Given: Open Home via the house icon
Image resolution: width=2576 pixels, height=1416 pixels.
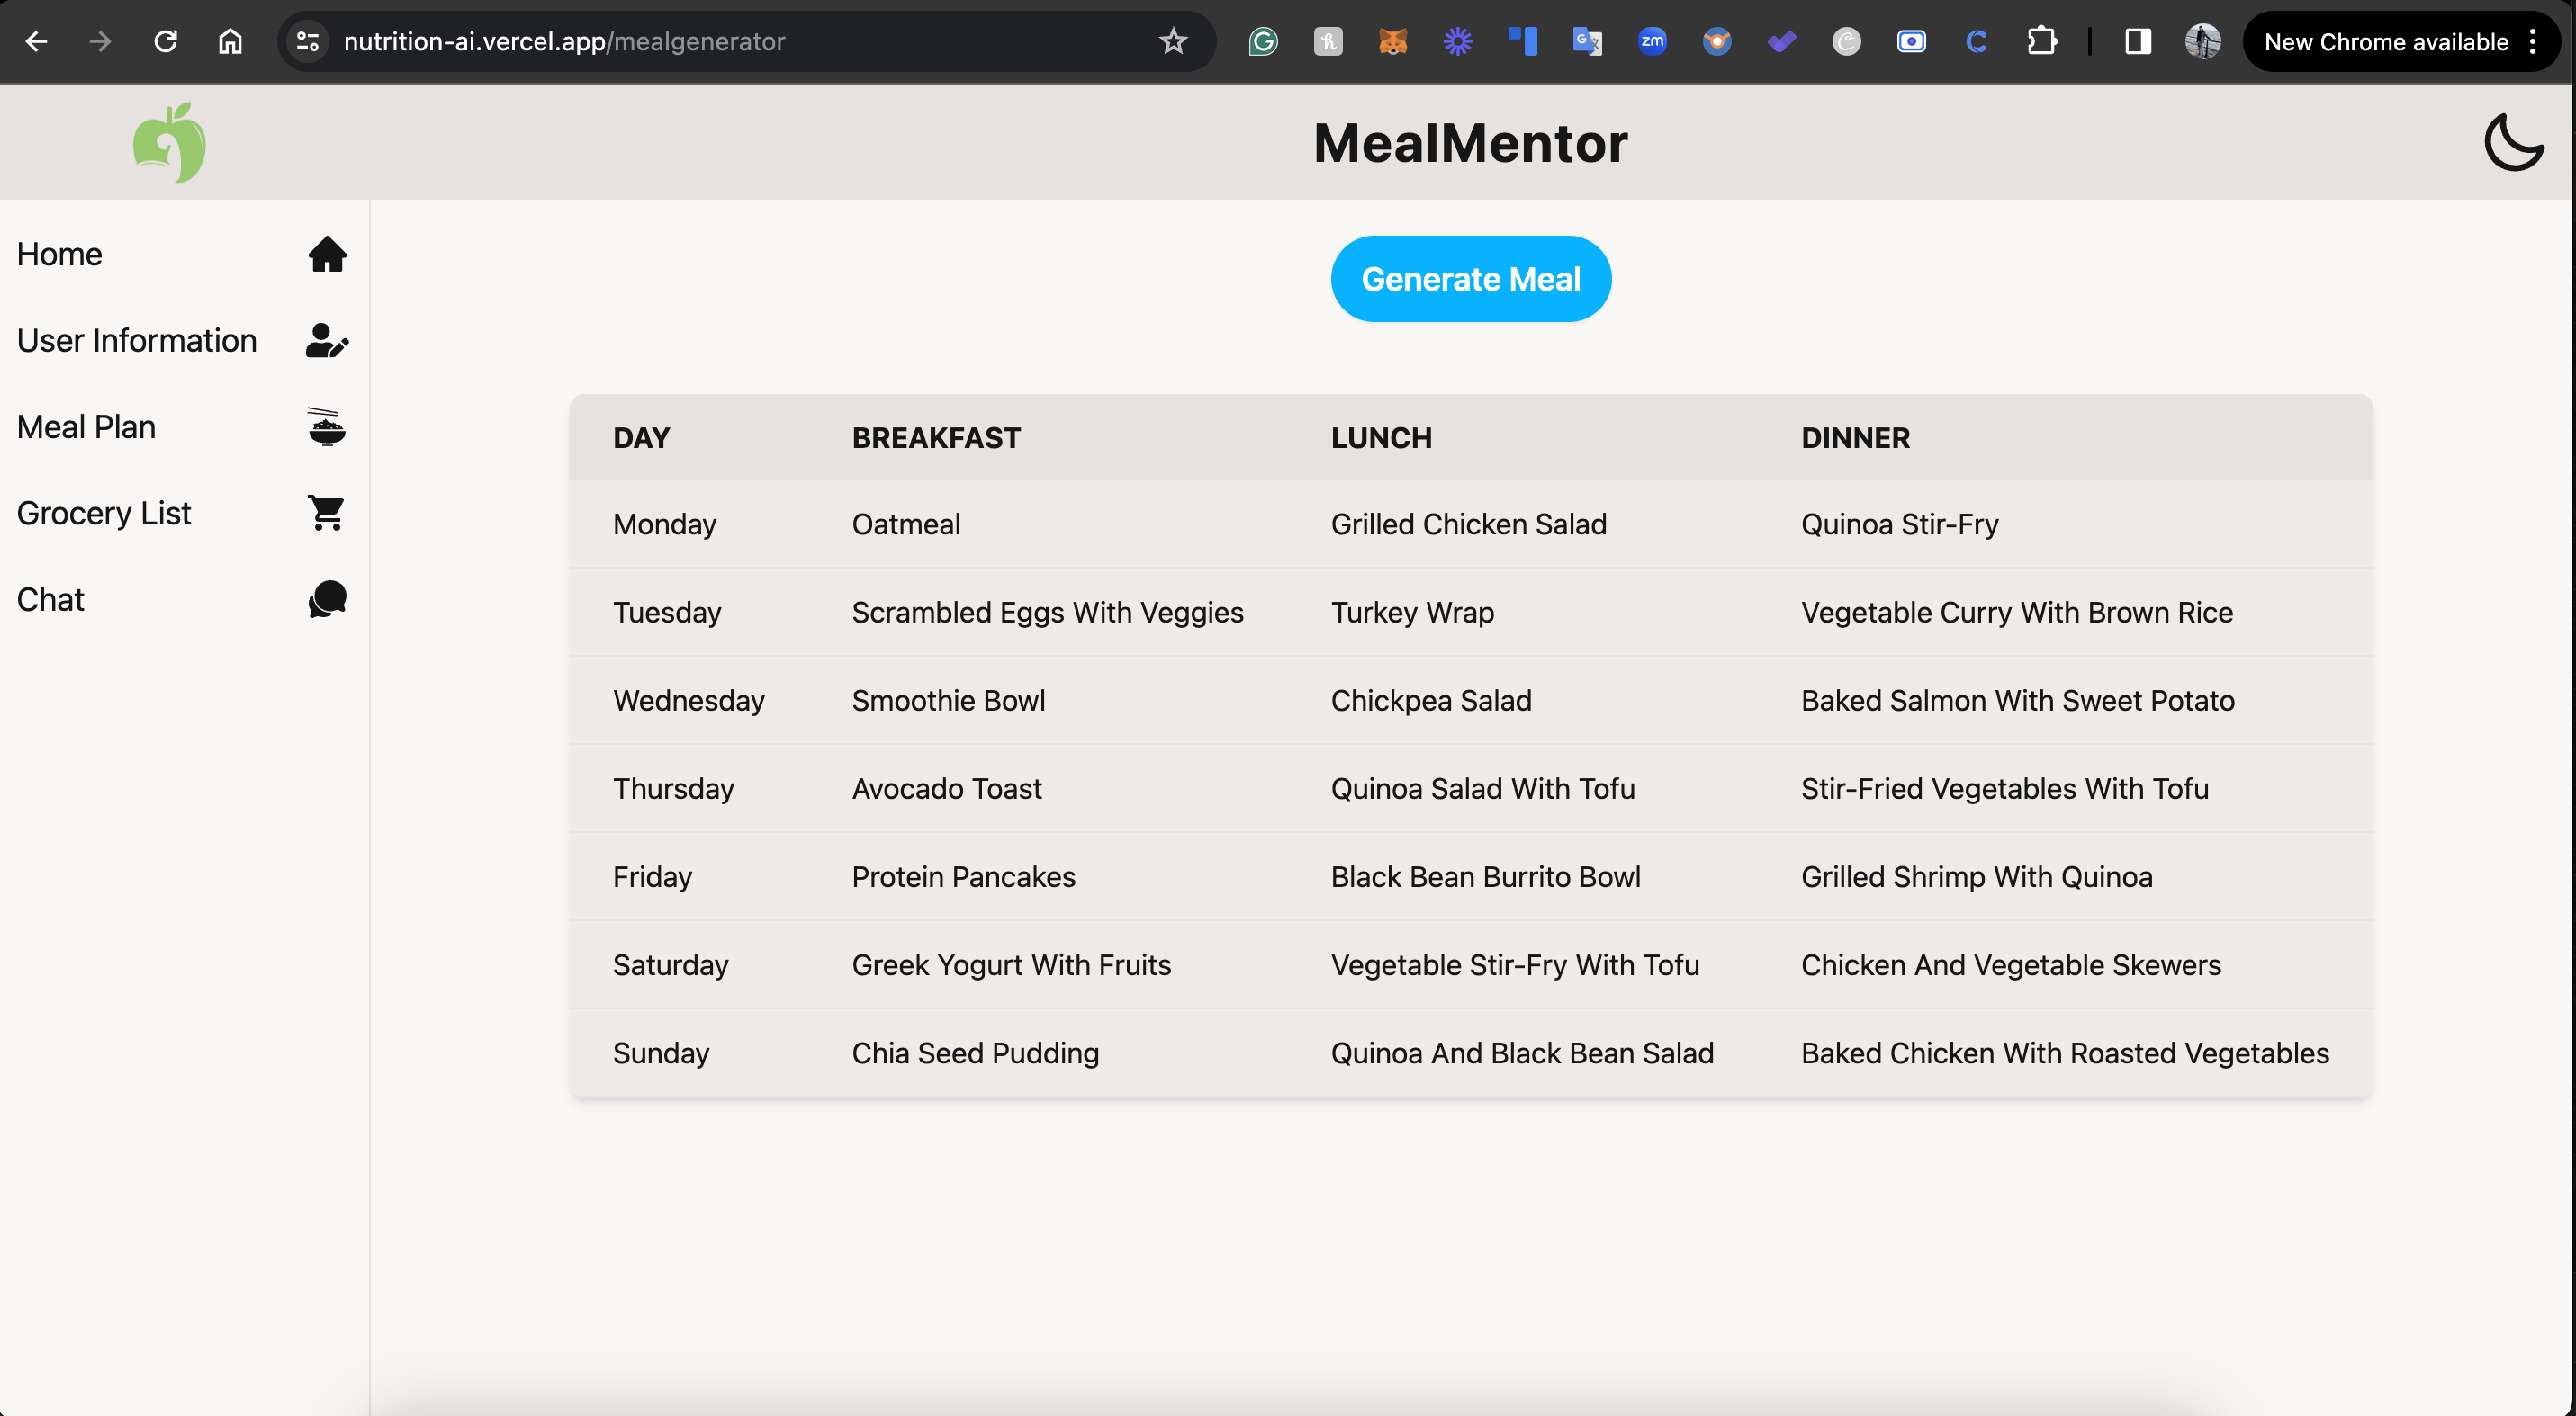Looking at the screenshot, I should point(328,255).
